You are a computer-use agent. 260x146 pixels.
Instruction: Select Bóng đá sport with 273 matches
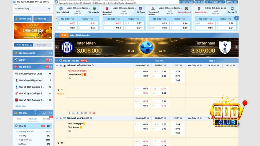point(33,126)
